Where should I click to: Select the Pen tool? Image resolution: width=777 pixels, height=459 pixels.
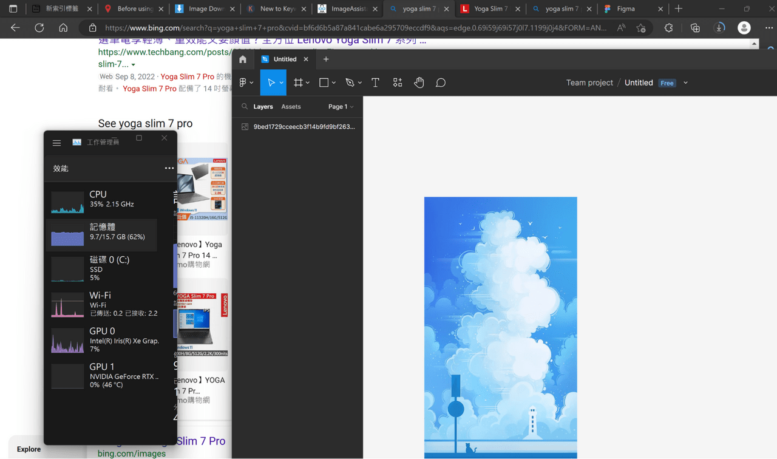pos(350,83)
